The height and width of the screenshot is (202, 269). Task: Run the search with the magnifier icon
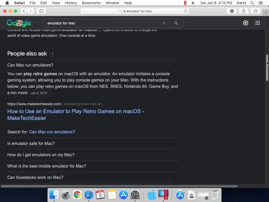tap(176, 23)
